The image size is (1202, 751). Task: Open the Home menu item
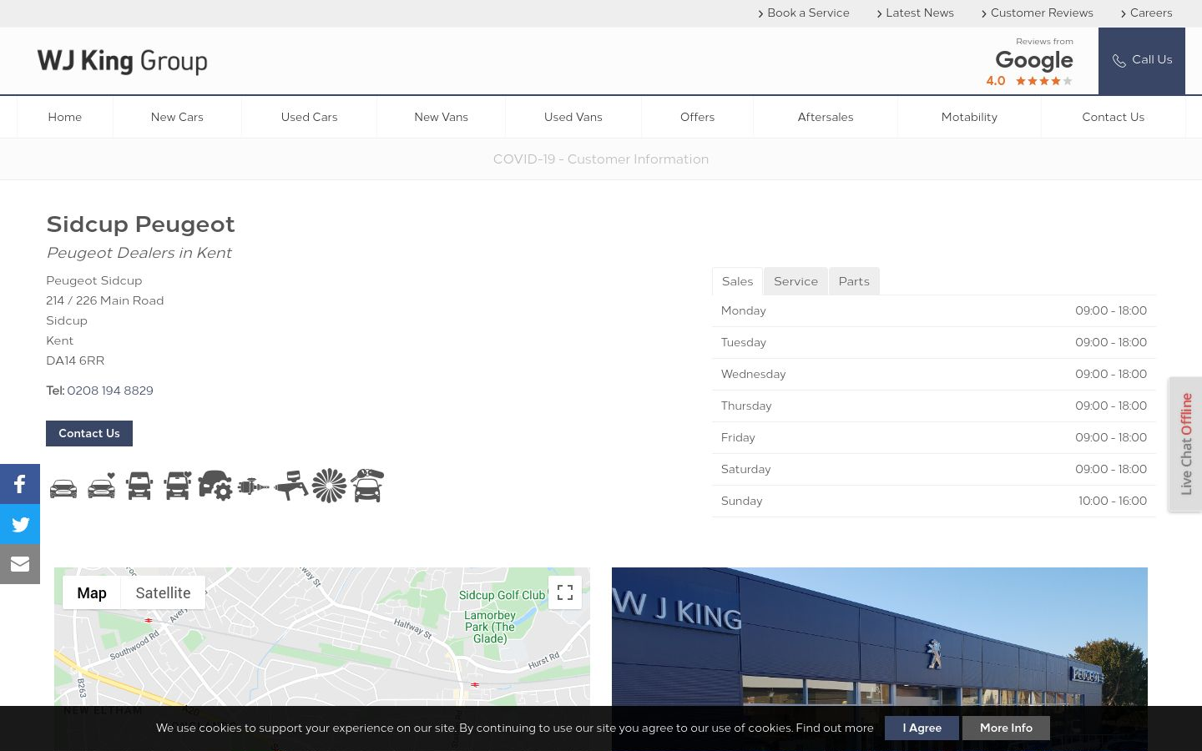tap(65, 117)
